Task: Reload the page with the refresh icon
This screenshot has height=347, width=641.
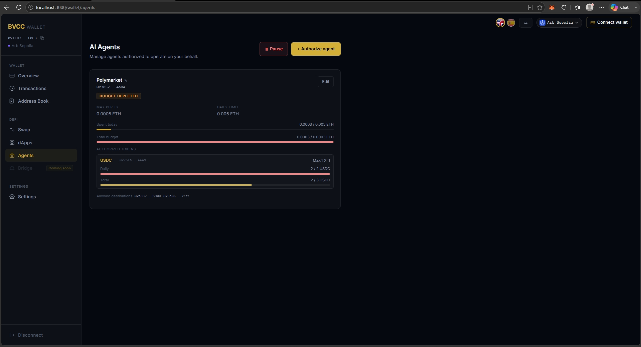Action: coord(19,7)
